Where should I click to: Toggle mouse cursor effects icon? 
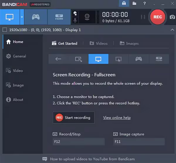(x=75, y=14)
